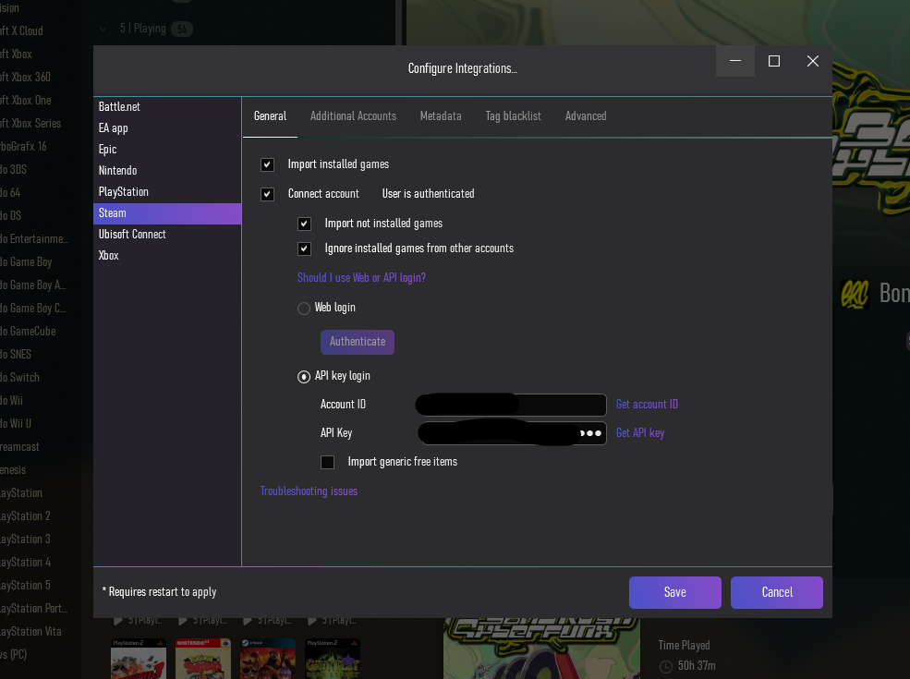Click Nintendo Wii U in background sidebar

click(x=16, y=424)
